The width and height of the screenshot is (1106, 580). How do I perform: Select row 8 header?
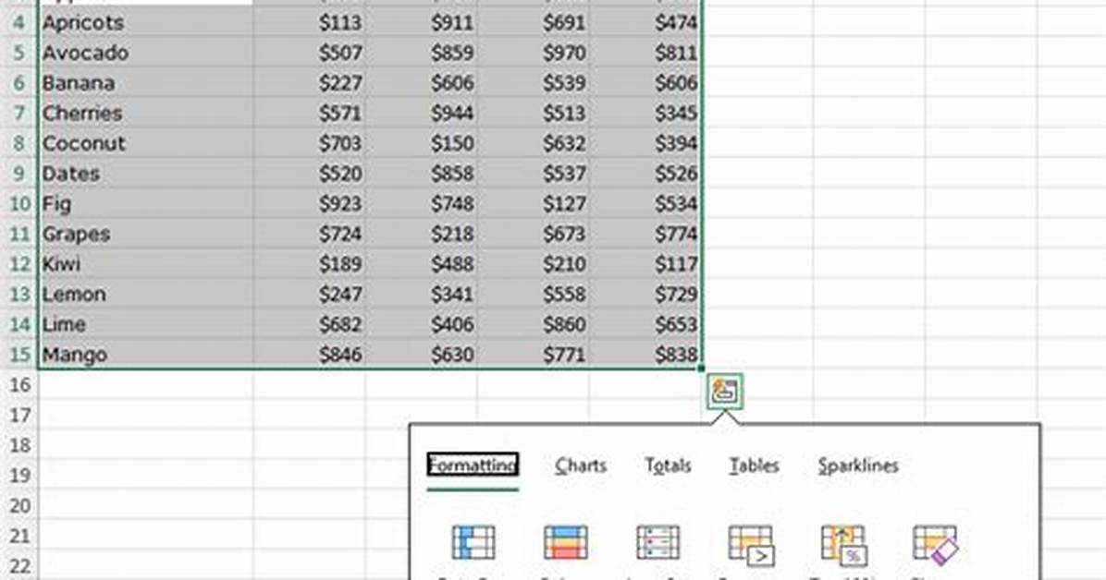point(19,143)
